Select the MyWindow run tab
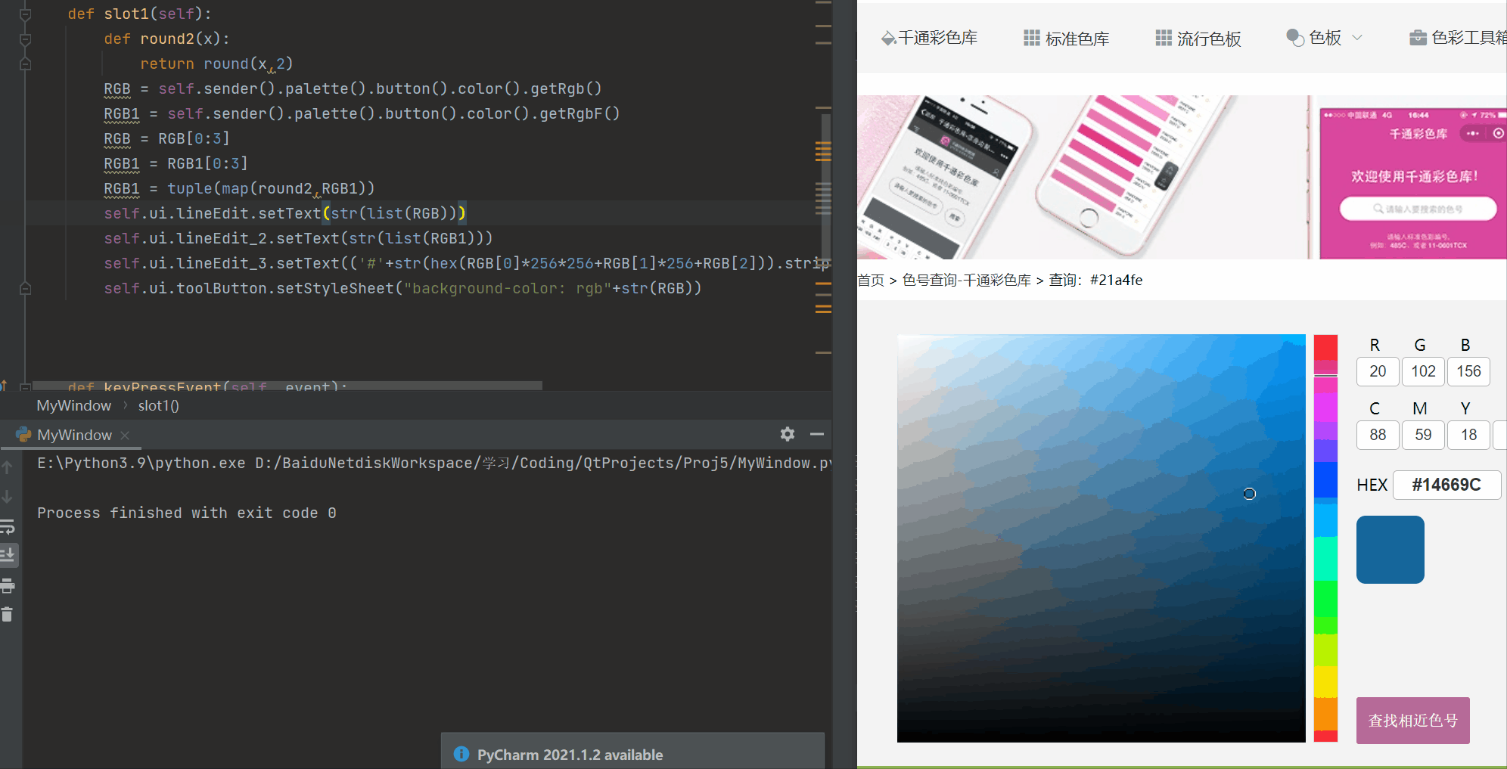The height and width of the screenshot is (769, 1507). [73, 435]
